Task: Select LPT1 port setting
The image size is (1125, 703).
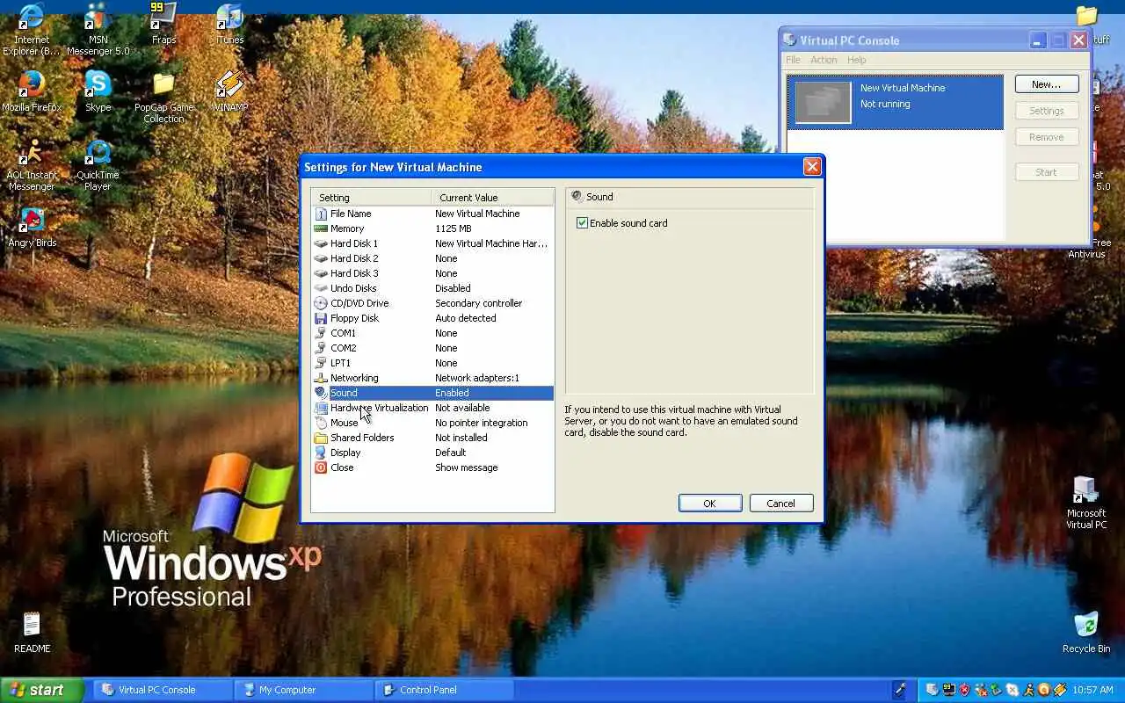Action: click(x=432, y=363)
